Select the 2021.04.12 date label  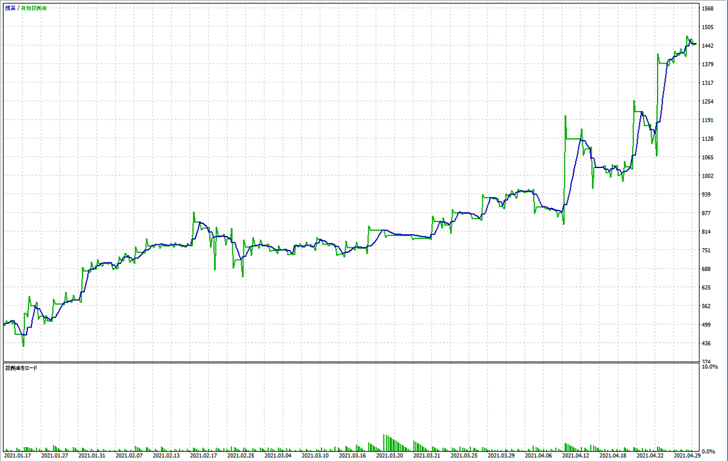point(575,455)
